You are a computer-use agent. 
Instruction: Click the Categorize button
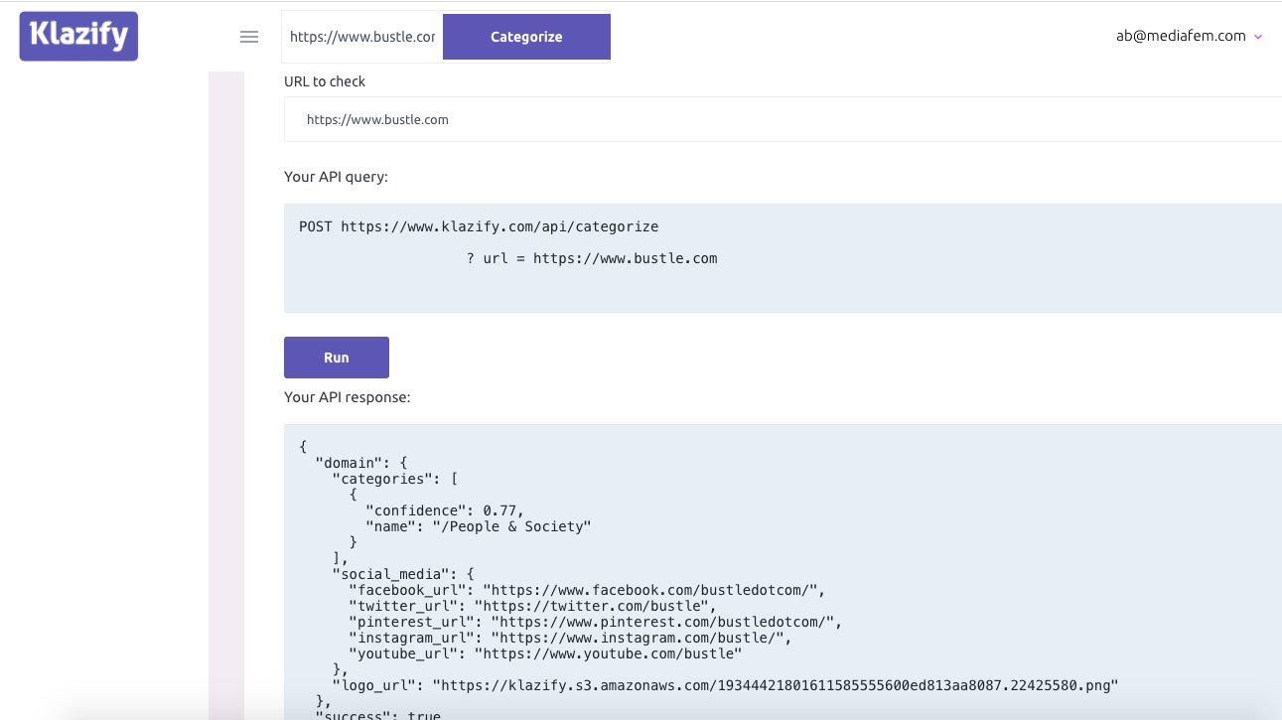click(x=526, y=37)
